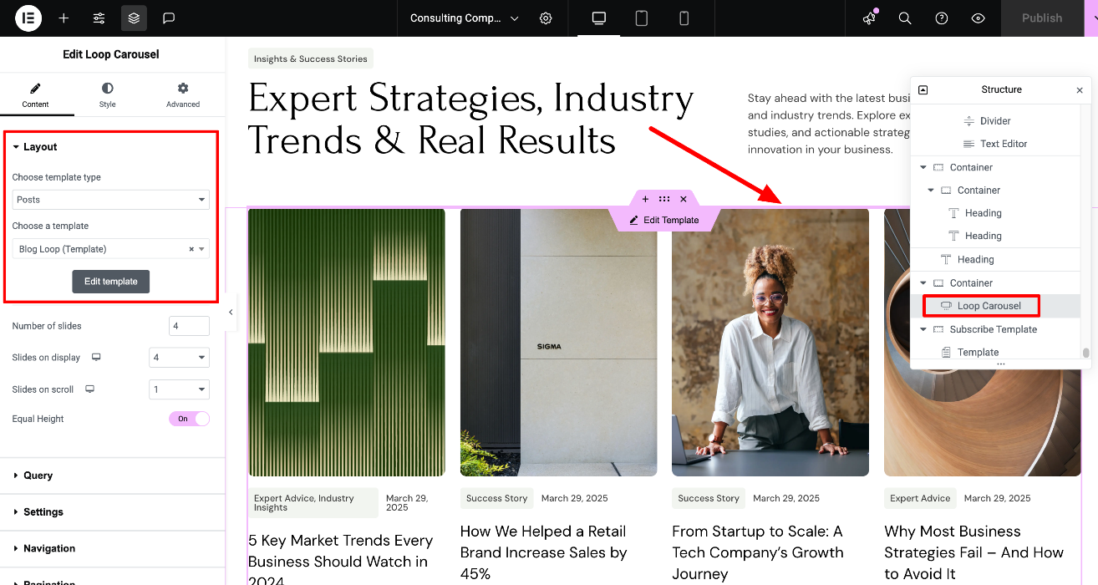Screen dimensions: 1098x585
Task: Select Text Editor in Structure tree
Action: pyautogui.click(x=995, y=144)
